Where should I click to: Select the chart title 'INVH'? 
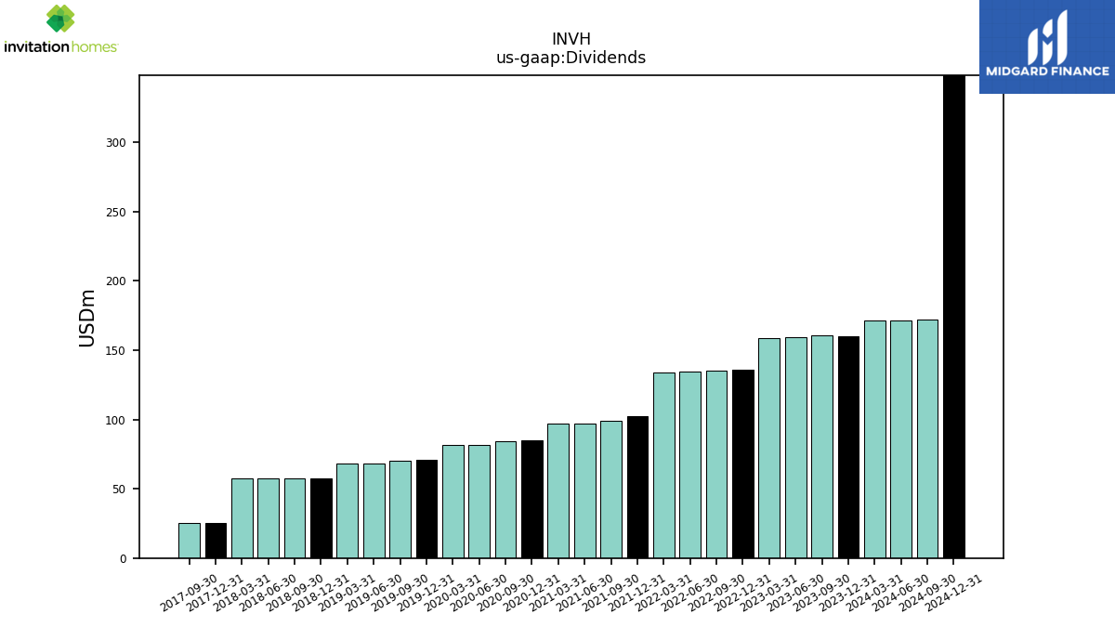[571, 40]
